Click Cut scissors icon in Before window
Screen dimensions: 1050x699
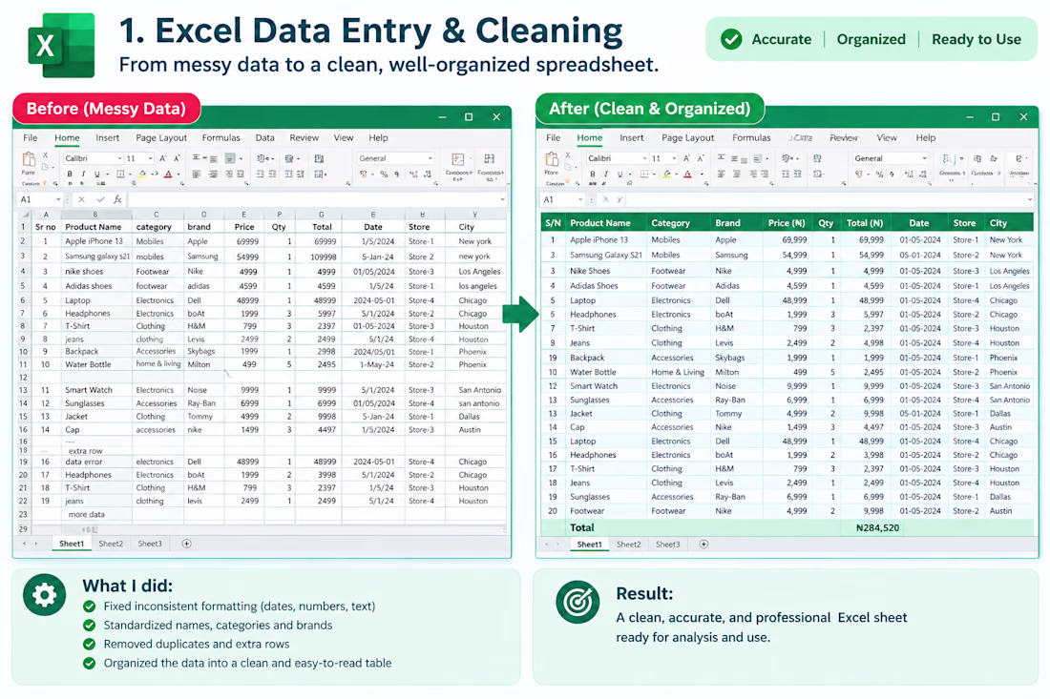click(x=46, y=155)
